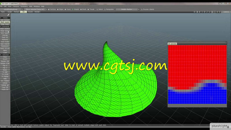Click the Upd. Islands button
This screenshot has height=130, width=231.
pos(5,44)
